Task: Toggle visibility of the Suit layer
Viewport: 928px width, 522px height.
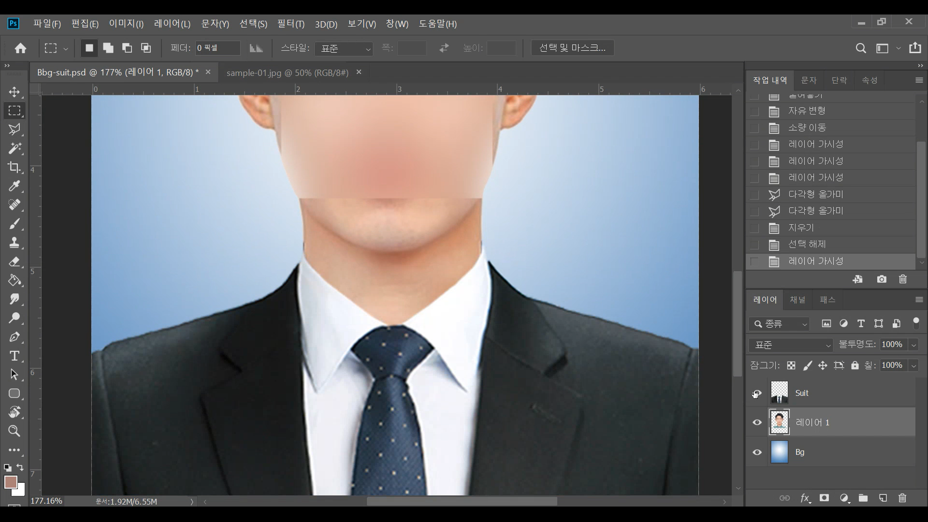Action: 757,393
